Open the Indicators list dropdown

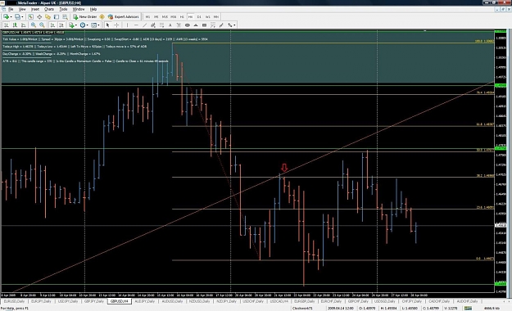[73, 25]
